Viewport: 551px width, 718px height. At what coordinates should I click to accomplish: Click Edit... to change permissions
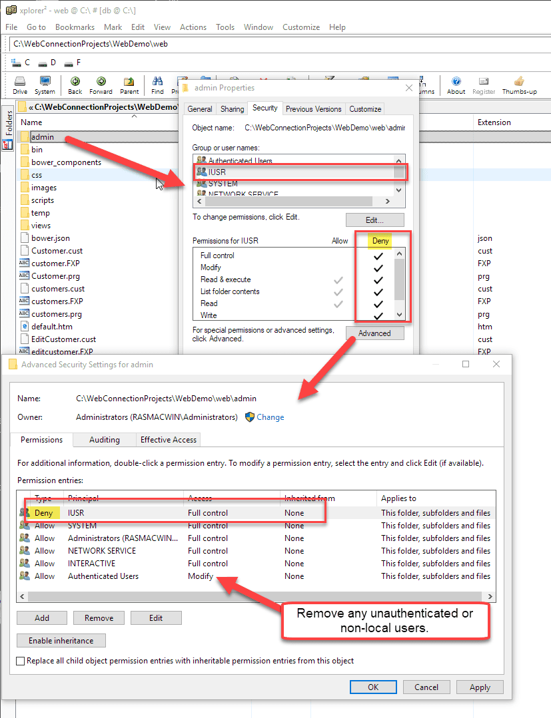point(374,220)
